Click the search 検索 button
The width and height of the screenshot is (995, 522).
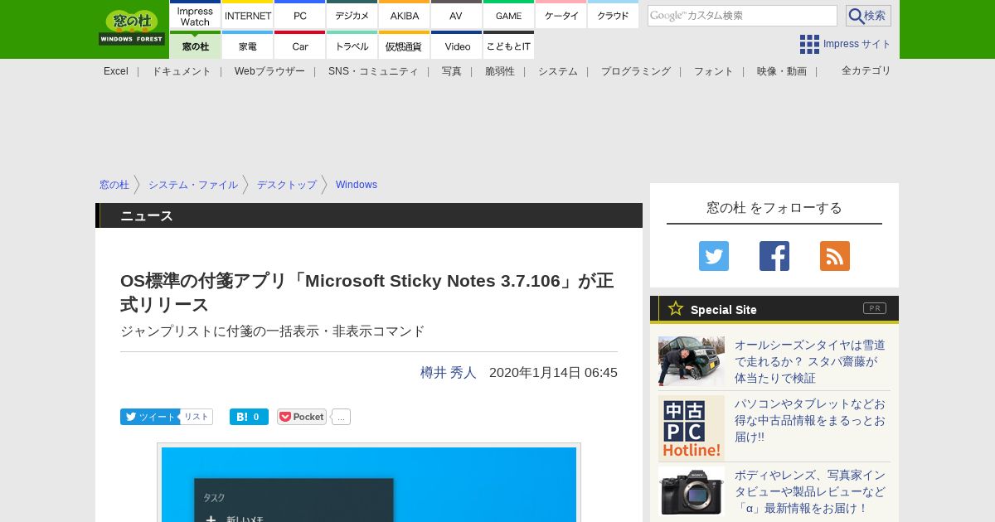click(868, 16)
